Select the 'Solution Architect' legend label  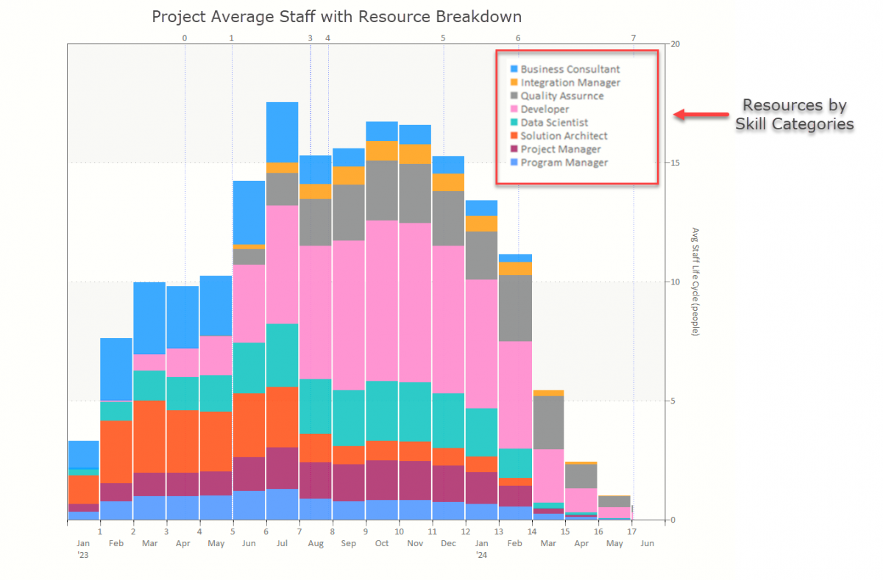pyautogui.click(x=564, y=135)
